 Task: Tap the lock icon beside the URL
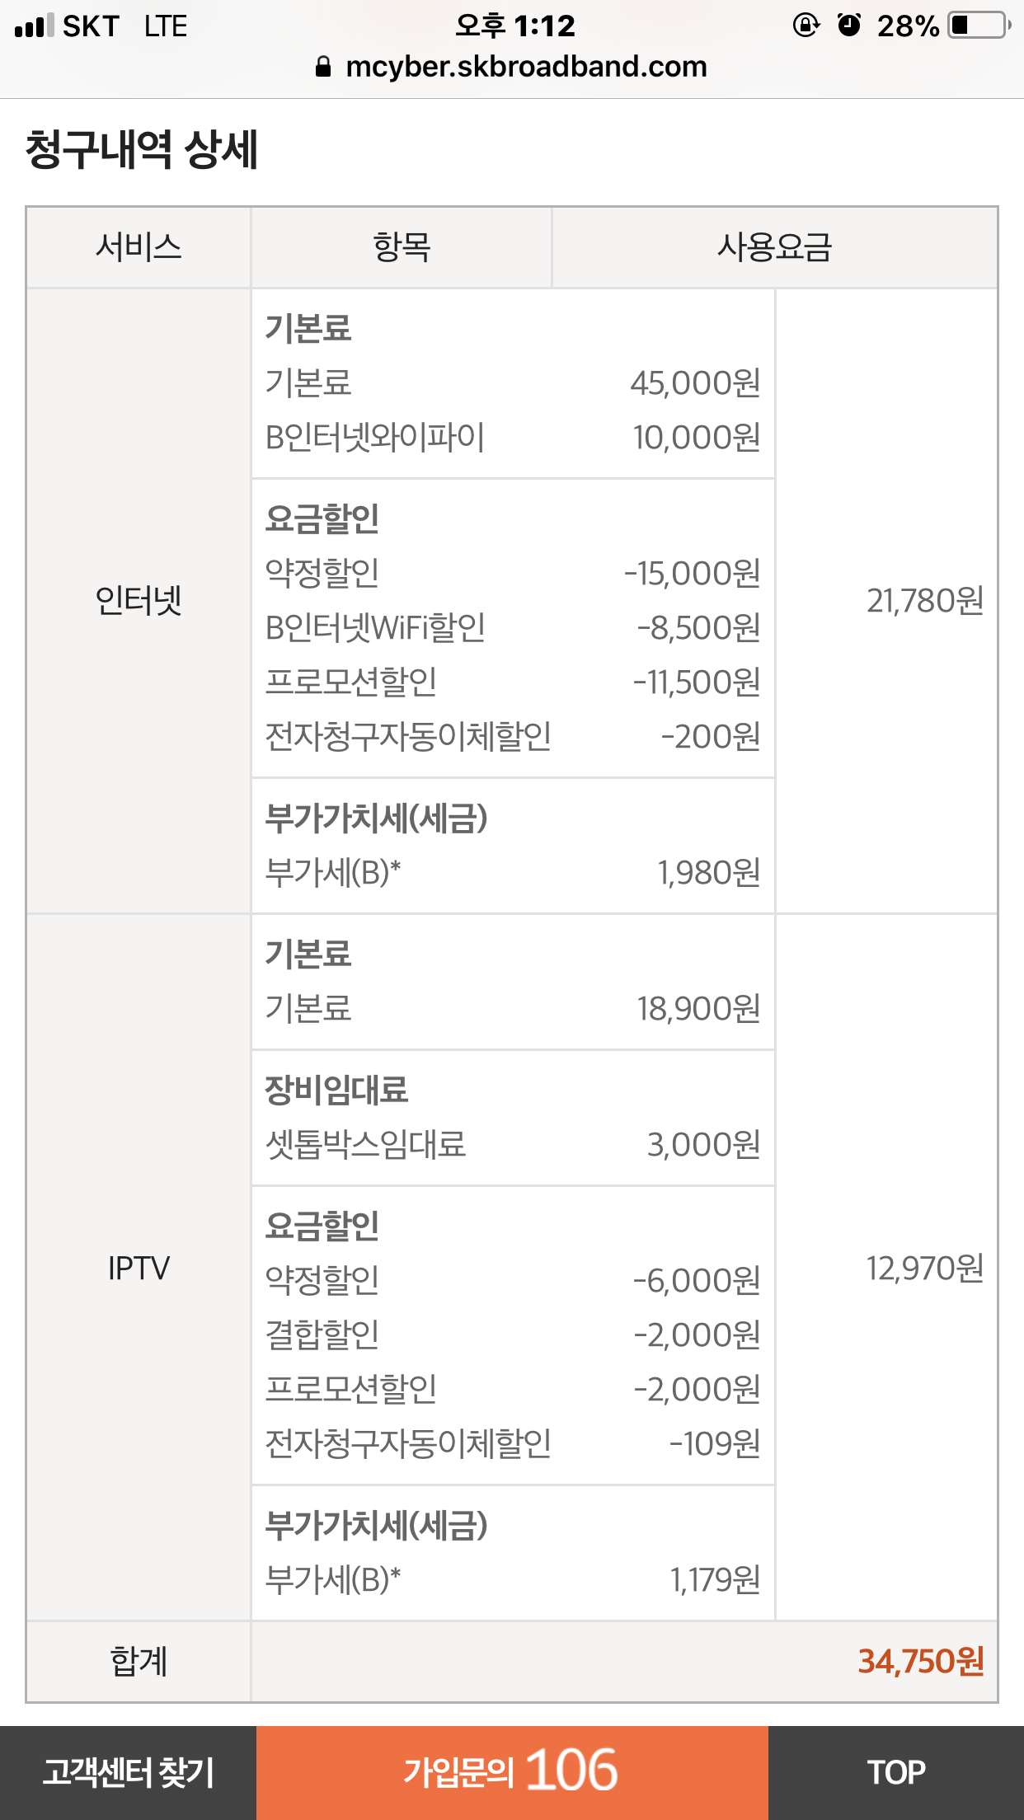pos(323,67)
